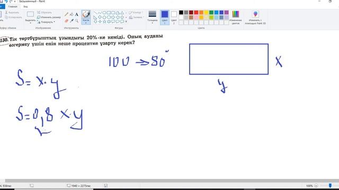Choose the rounded rectangular callout shape
The width and height of the screenshot is (339, 190).
pyautogui.click(x=113, y=22)
